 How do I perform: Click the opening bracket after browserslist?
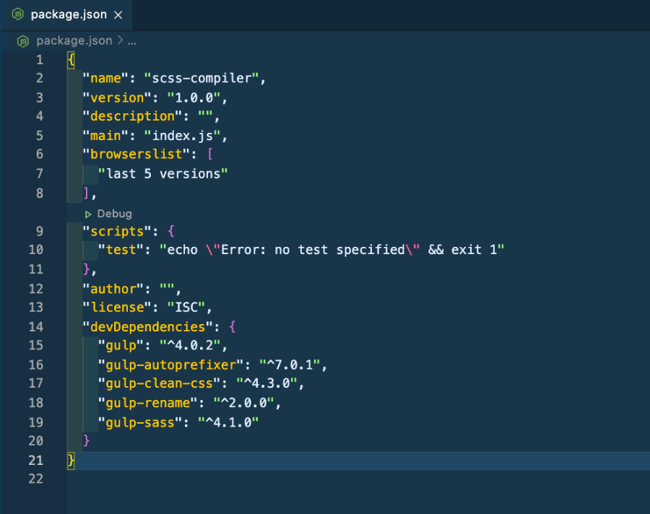[209, 154]
